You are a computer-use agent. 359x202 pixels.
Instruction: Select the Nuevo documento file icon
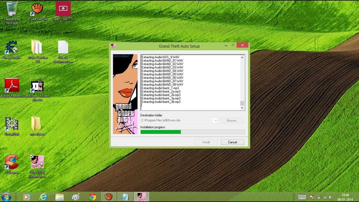point(63,52)
